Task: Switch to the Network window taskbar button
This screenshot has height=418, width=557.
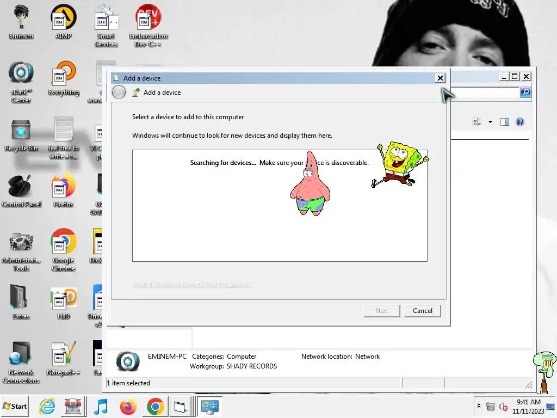Action: click(x=209, y=406)
